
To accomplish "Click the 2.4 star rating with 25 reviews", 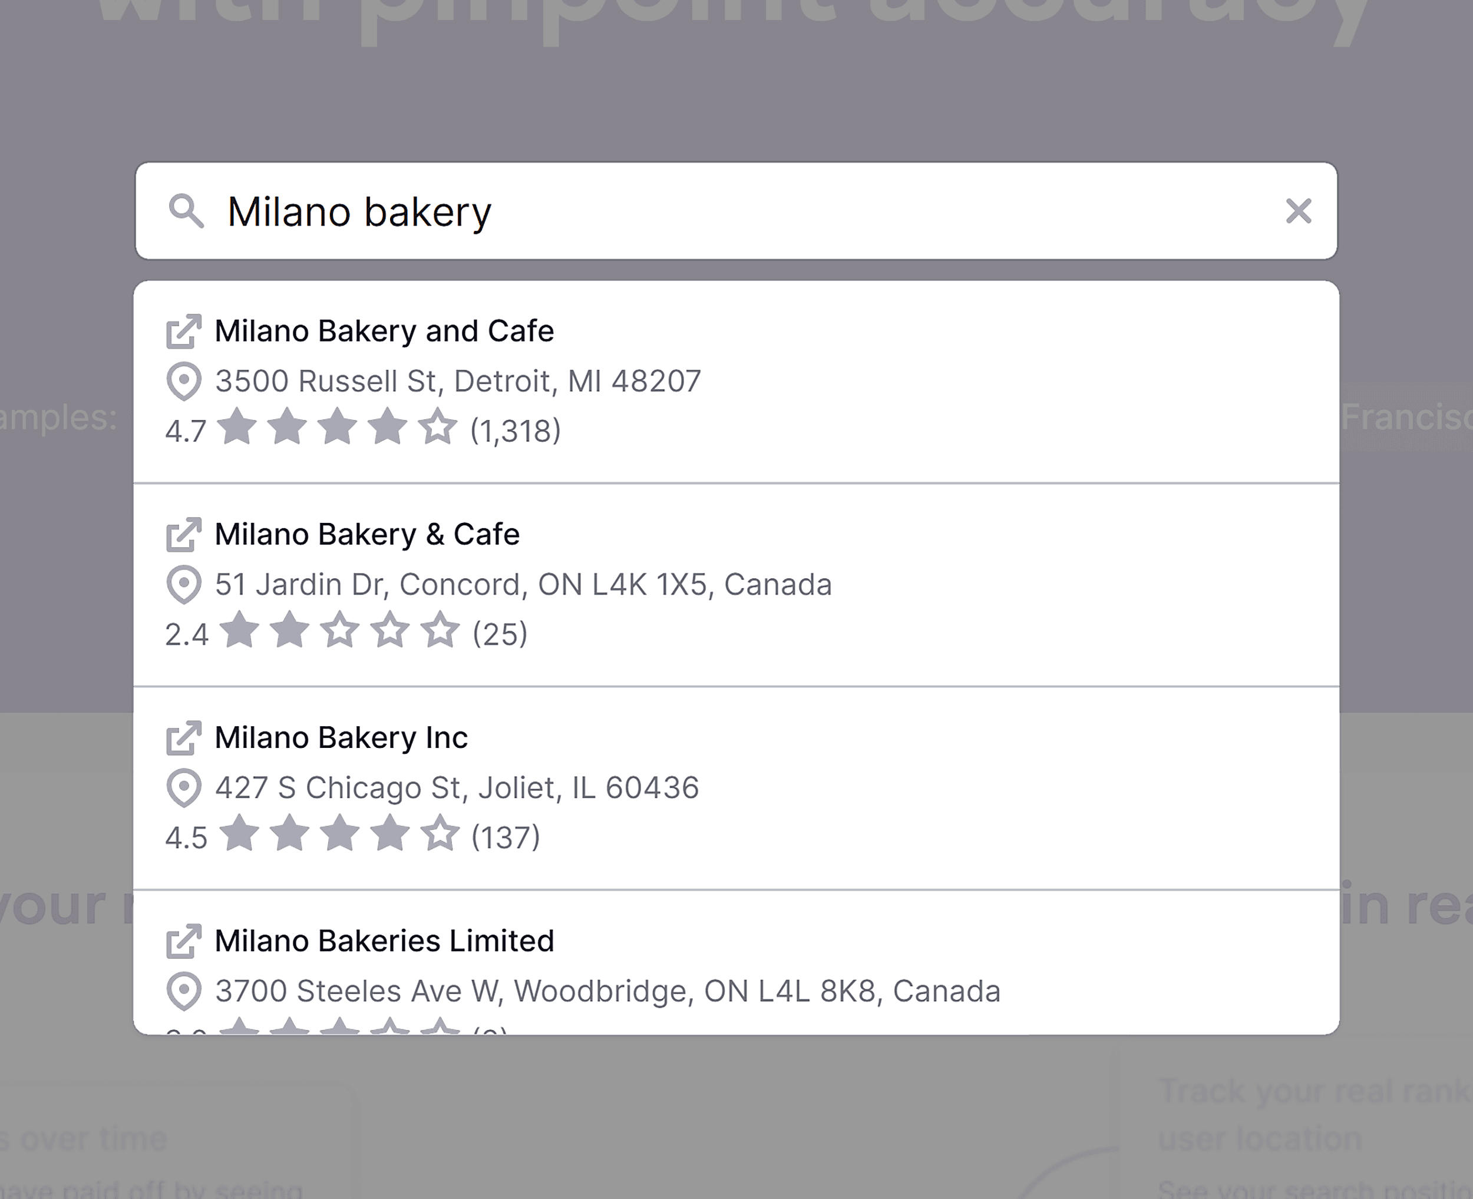I will tap(346, 633).
